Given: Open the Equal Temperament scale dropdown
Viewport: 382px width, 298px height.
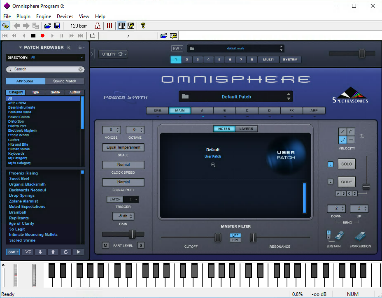Looking at the screenshot, I should [123, 147].
